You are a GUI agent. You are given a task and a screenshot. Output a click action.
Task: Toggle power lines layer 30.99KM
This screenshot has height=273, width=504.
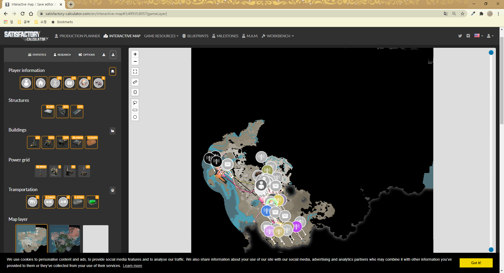41,171
